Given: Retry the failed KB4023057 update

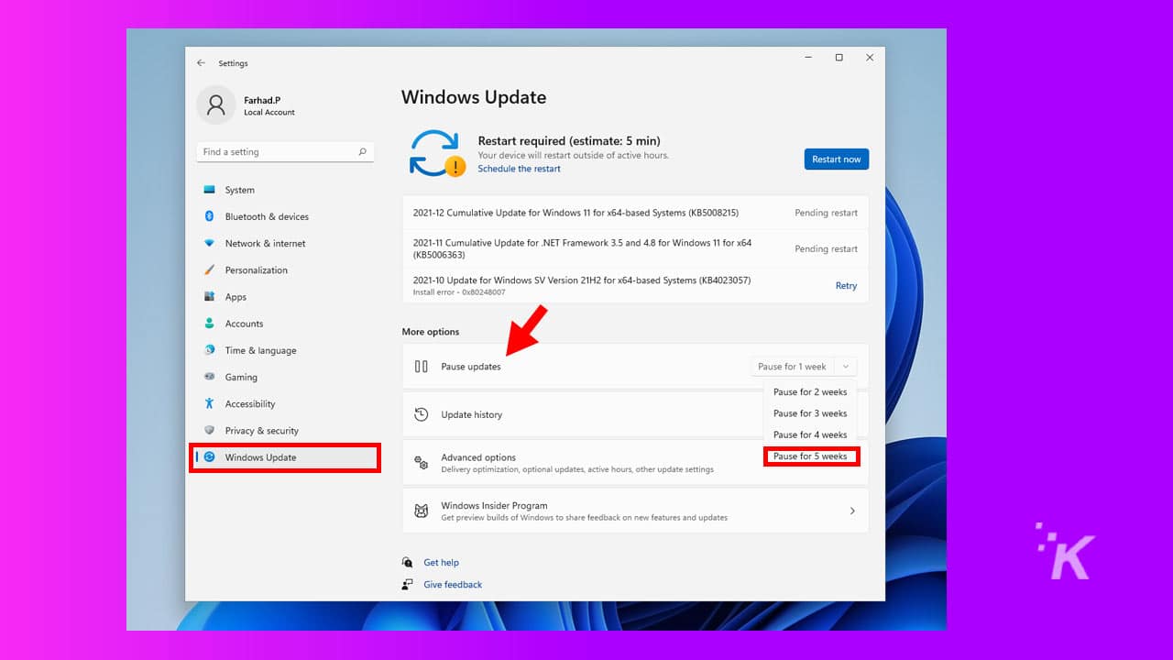Looking at the screenshot, I should pos(845,285).
